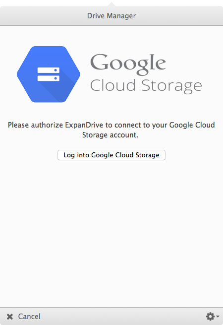Click the white server bars inside the hexagon
Screen dimensions: 223x325
click(49, 74)
